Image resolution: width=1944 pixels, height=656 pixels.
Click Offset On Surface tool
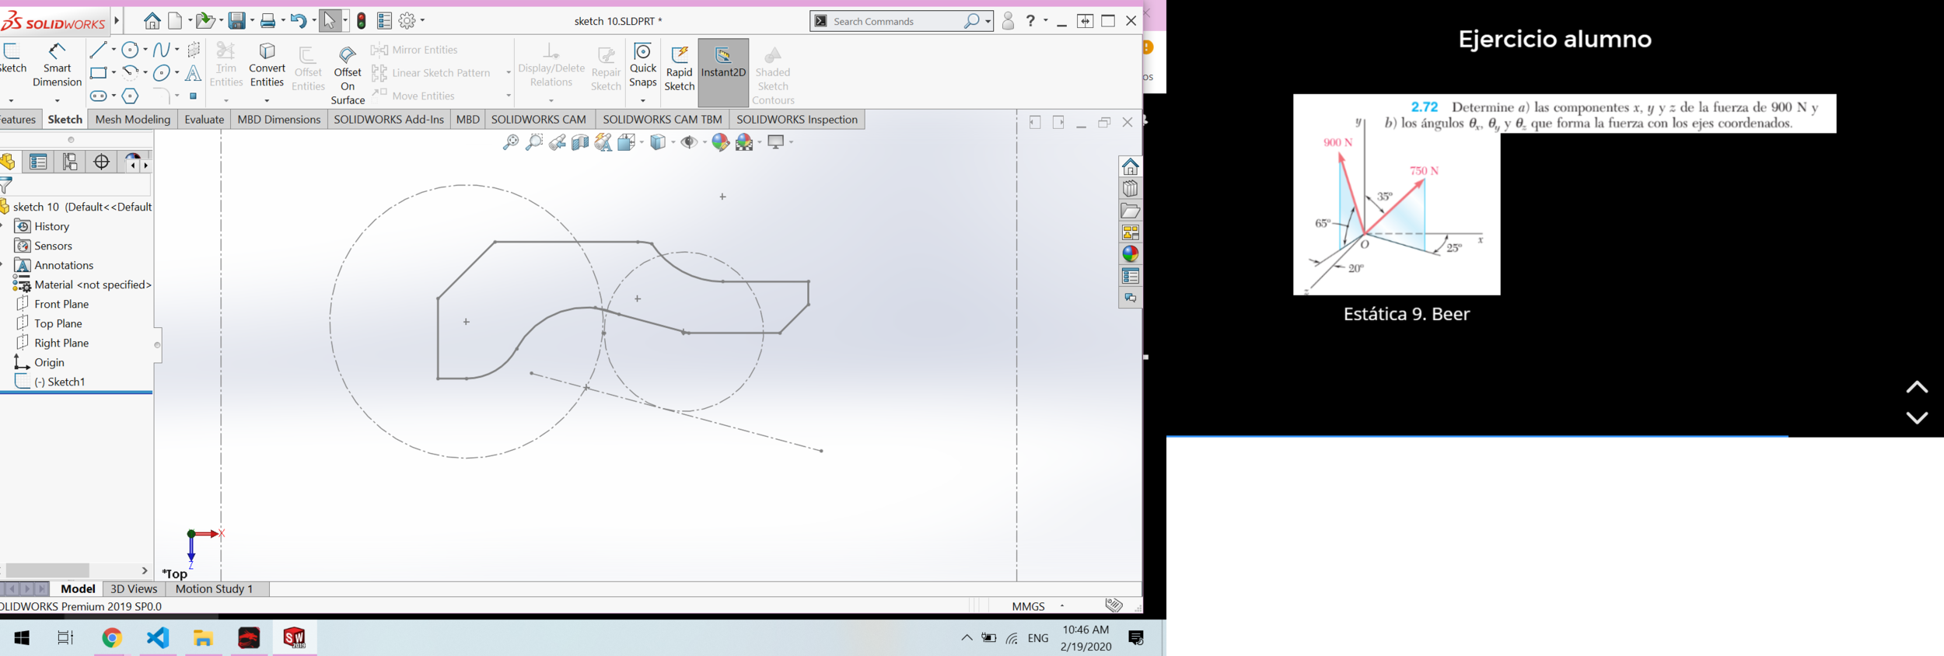(348, 74)
